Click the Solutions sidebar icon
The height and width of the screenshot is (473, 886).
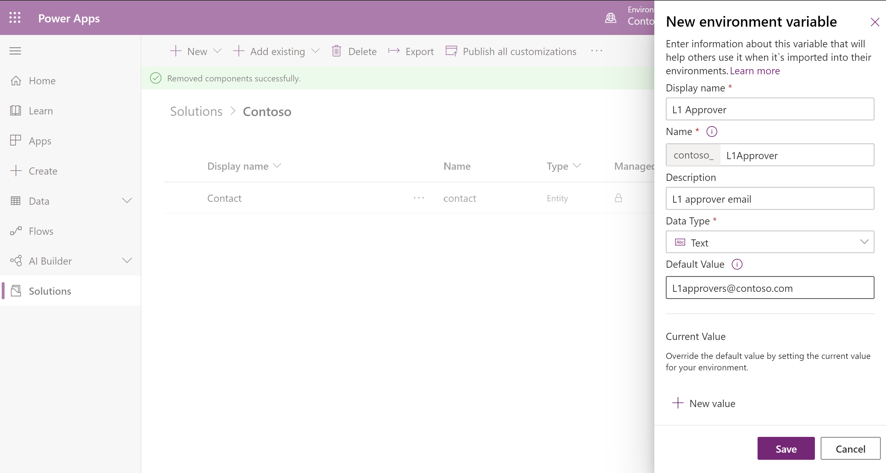(16, 290)
